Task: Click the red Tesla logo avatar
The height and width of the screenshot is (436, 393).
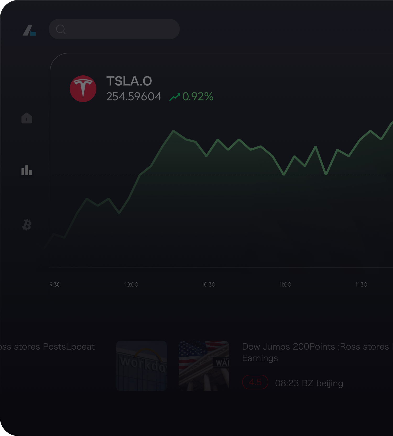Action: tap(83, 88)
